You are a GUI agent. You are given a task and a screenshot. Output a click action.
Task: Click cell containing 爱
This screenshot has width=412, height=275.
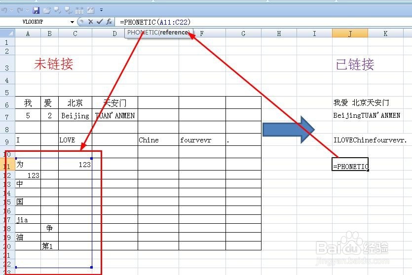49,103
